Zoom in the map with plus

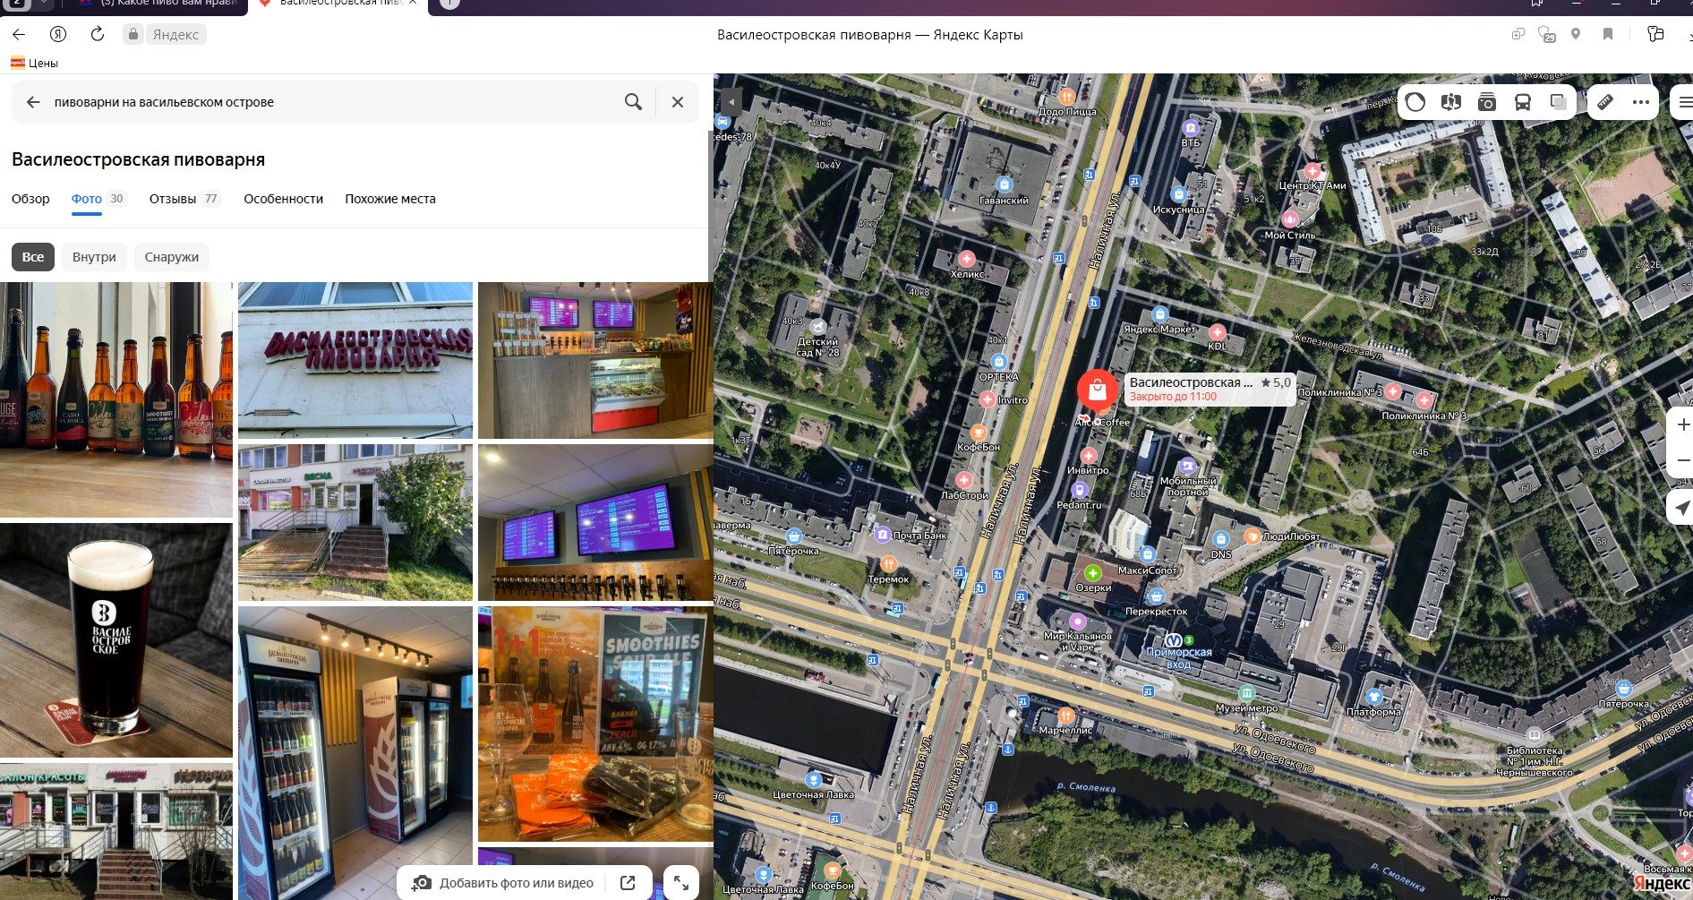1682,424
